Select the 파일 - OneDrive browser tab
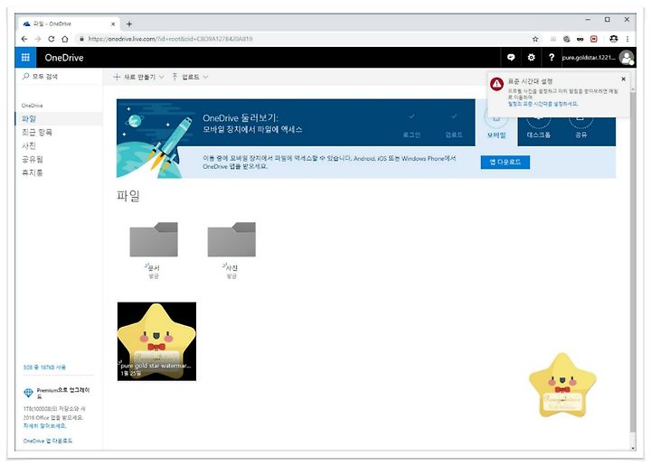 pos(69,24)
